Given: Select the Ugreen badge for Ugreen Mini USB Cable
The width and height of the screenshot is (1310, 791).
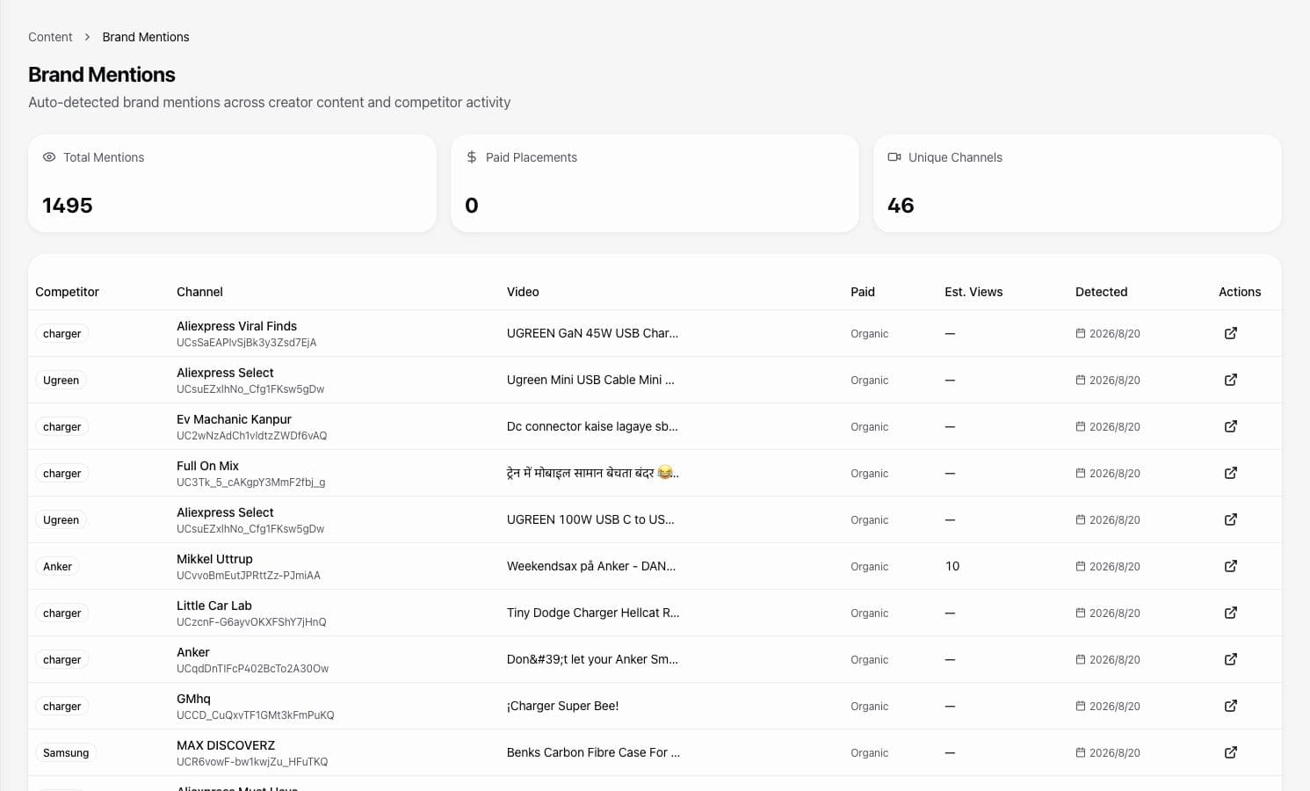Looking at the screenshot, I should coord(61,381).
